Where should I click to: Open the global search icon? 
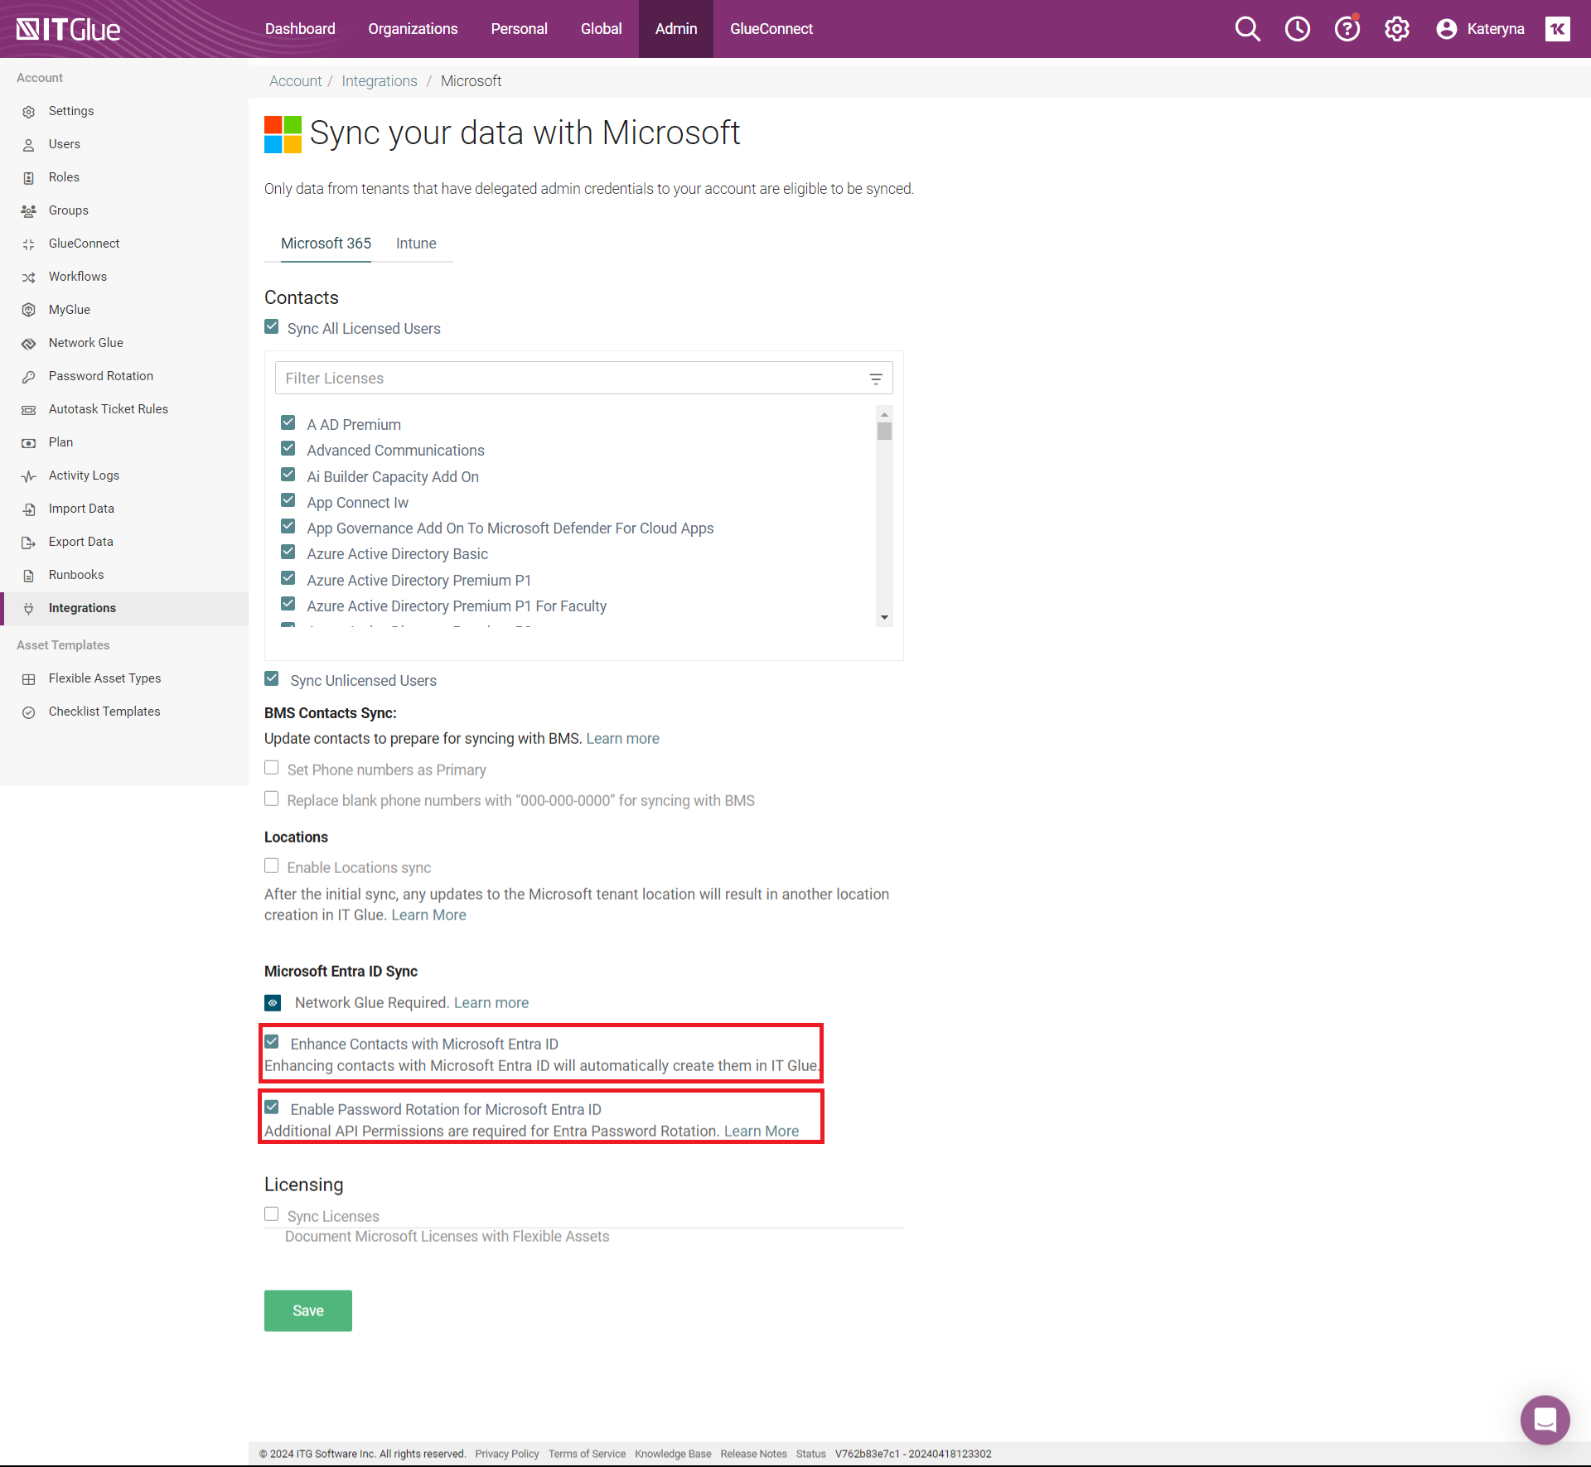[x=1247, y=29]
